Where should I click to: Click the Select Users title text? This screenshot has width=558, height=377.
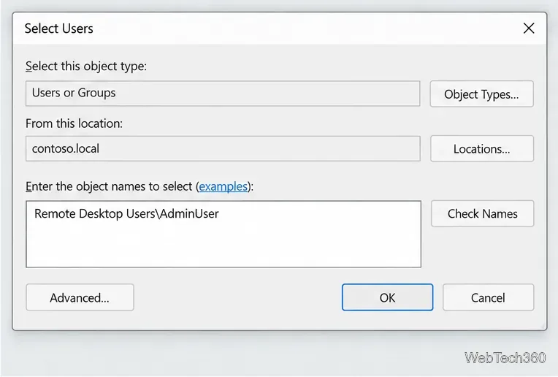pos(58,28)
